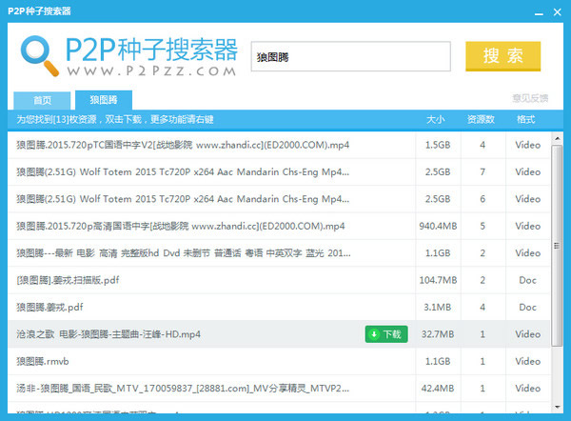Click the 32.7MB size cell
571x421 pixels.
click(x=438, y=334)
